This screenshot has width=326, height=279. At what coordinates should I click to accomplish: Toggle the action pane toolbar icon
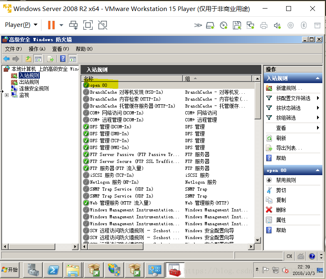pos(73,59)
